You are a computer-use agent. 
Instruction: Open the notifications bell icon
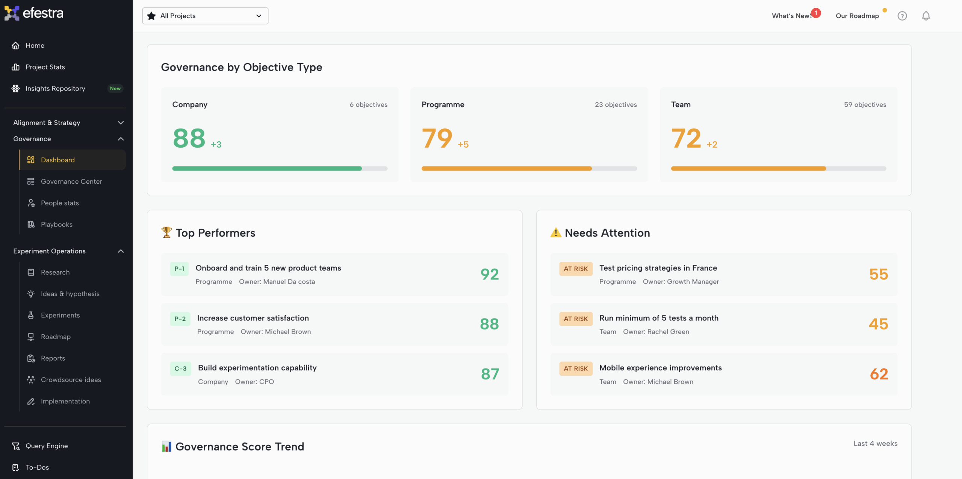click(x=926, y=16)
